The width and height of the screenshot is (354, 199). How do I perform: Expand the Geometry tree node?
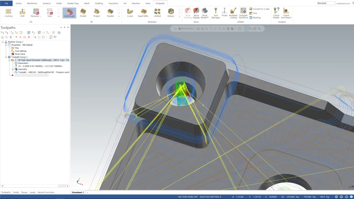pos(12,69)
